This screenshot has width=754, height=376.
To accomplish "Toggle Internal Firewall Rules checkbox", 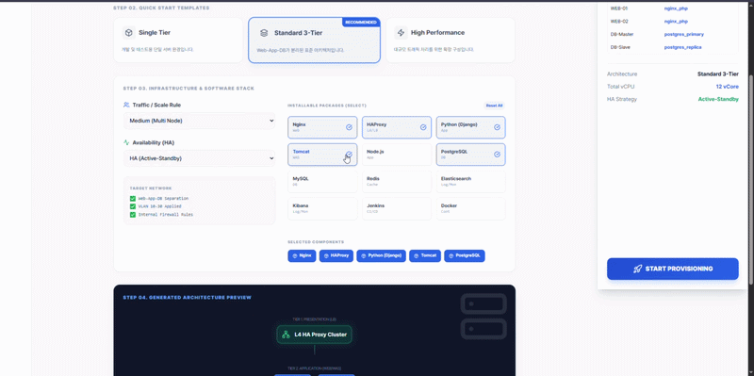I will [x=133, y=215].
